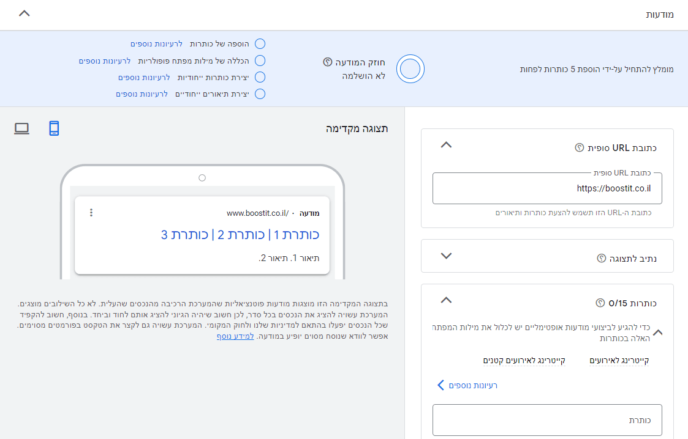688x439 pixels.
Task: Open לרעיונות נוספים link for הוספה של כותרות
Action: click(156, 44)
